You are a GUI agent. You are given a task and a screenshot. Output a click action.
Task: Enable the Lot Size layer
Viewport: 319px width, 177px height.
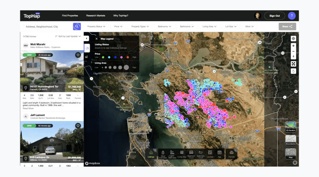coord(210,154)
